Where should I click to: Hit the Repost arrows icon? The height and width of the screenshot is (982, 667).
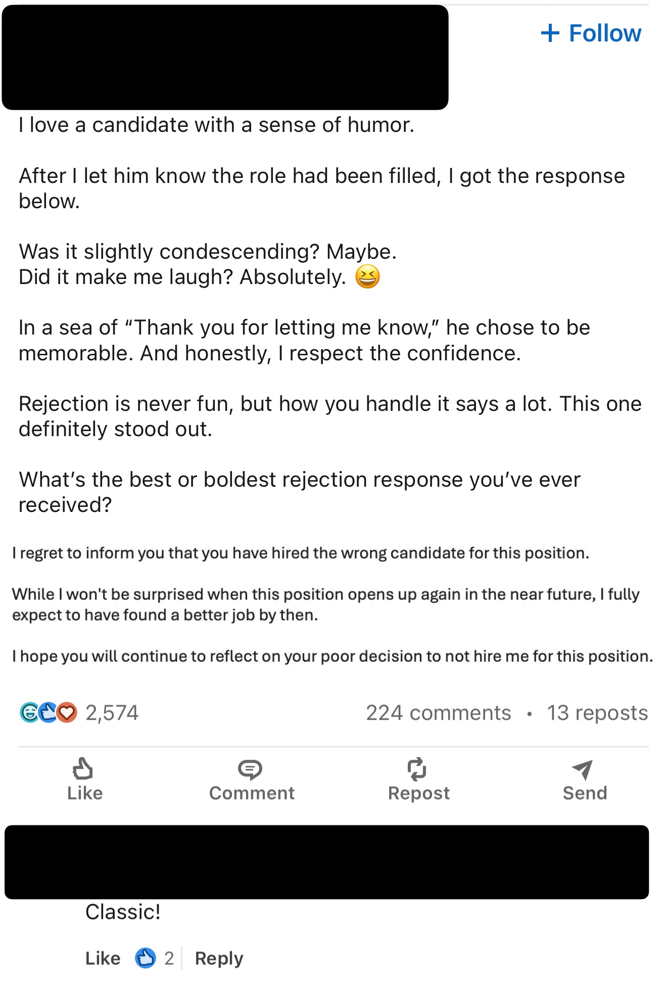point(417,769)
